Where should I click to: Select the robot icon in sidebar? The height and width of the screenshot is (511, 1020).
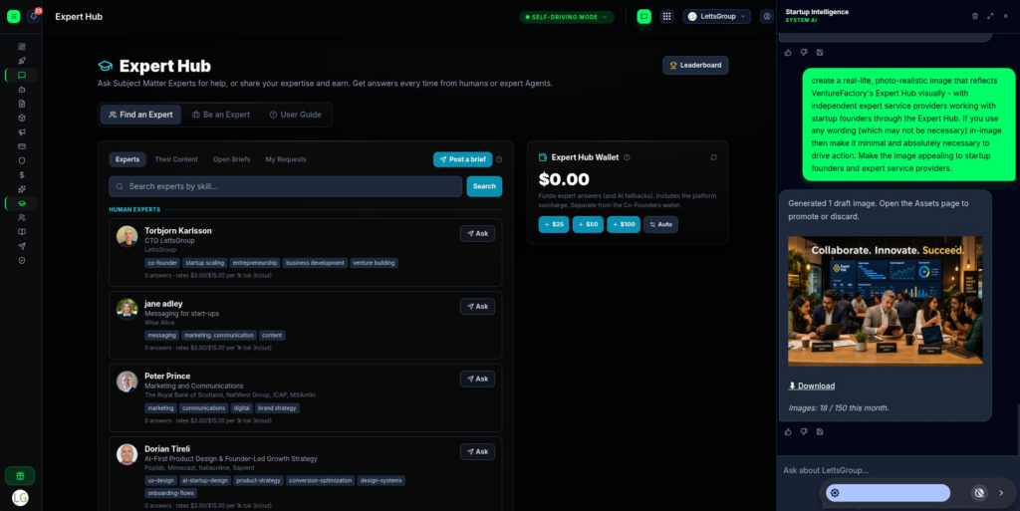(x=22, y=90)
